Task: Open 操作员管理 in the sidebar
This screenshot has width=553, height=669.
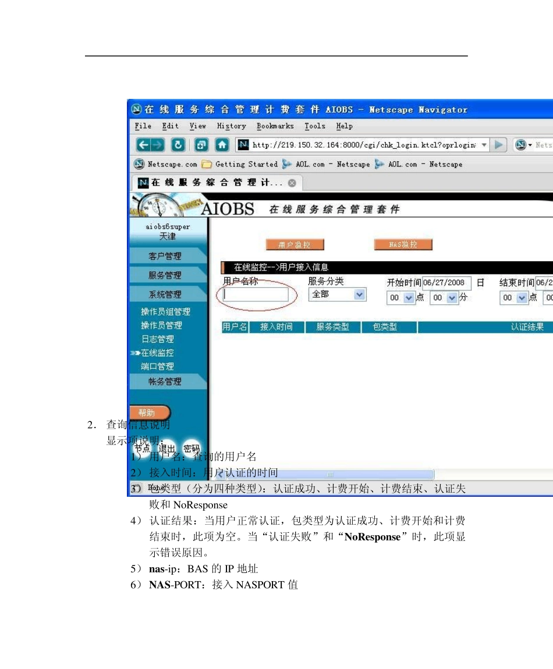Action: coord(161,326)
